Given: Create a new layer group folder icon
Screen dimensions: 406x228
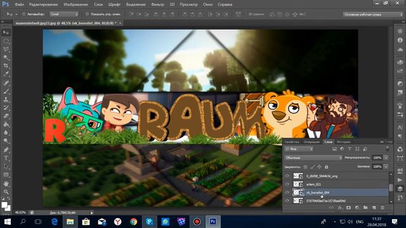Looking at the screenshot, I should [x=365, y=208].
